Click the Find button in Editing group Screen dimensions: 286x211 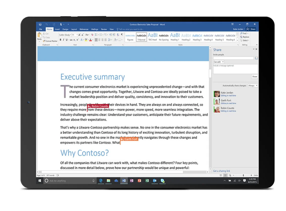[244, 33]
